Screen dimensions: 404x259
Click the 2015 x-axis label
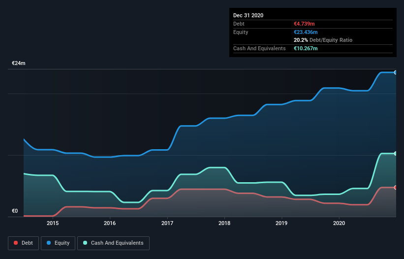53,223
